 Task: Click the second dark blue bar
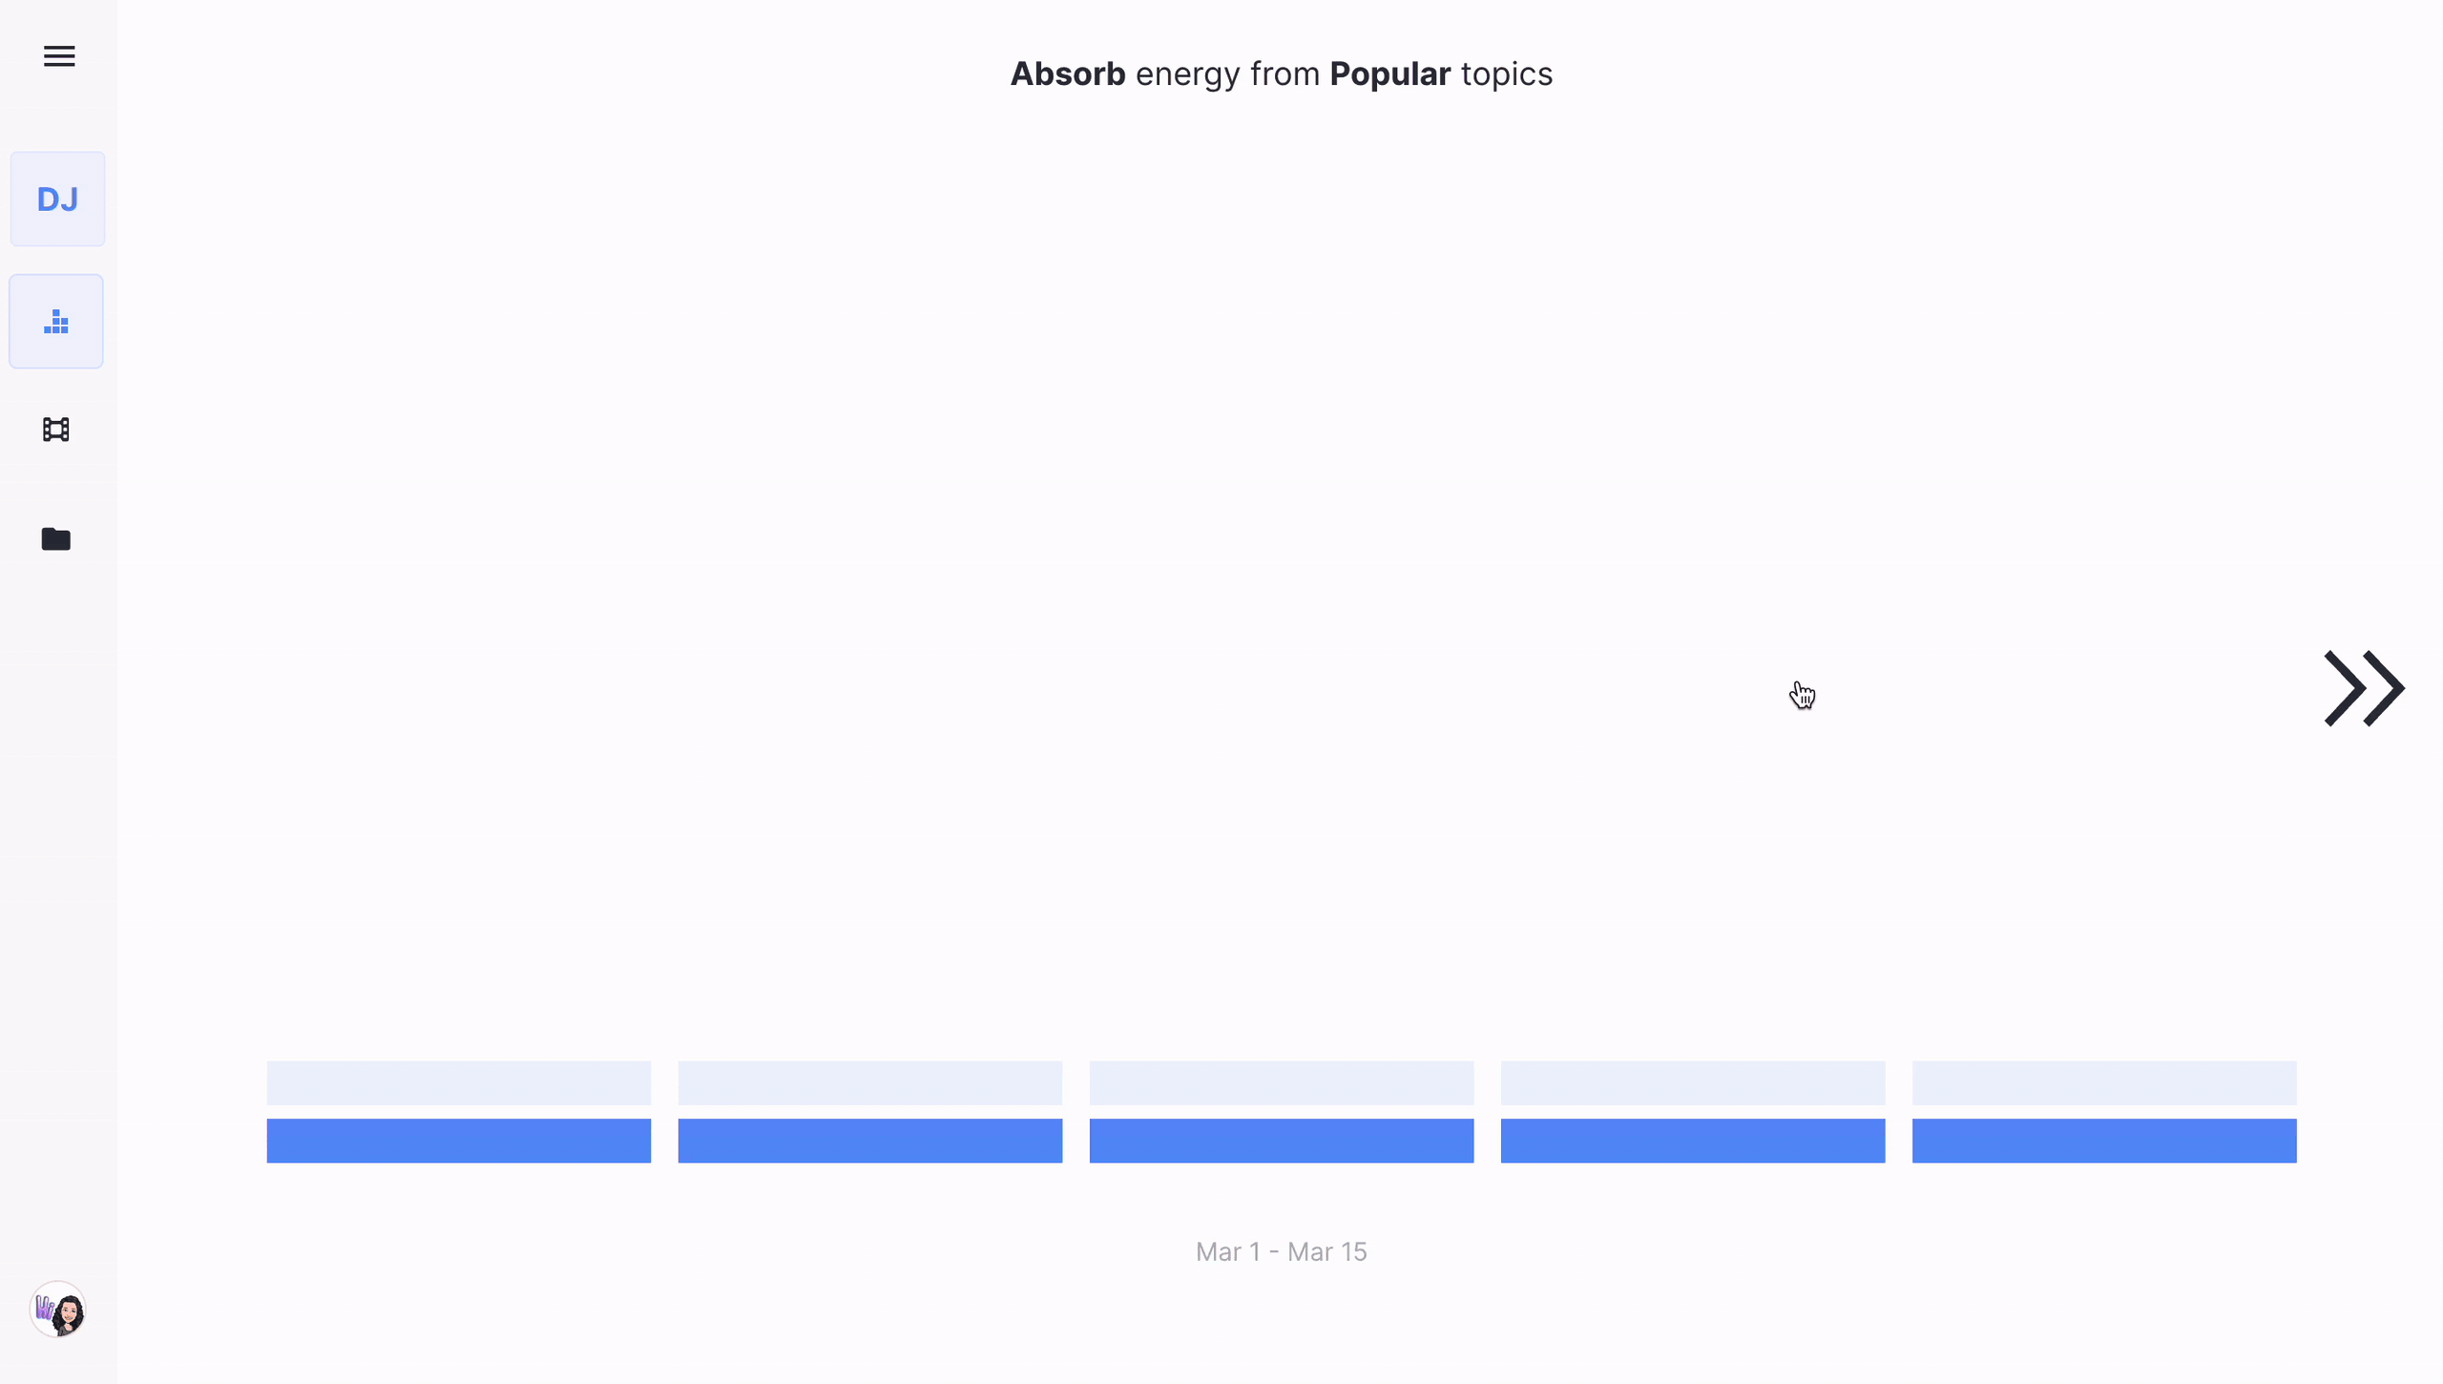tap(869, 1141)
